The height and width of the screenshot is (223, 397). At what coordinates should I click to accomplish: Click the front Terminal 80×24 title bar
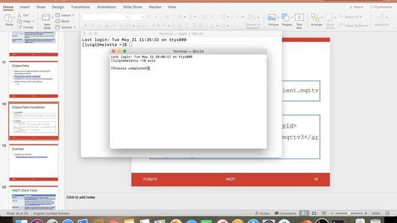tap(188, 51)
